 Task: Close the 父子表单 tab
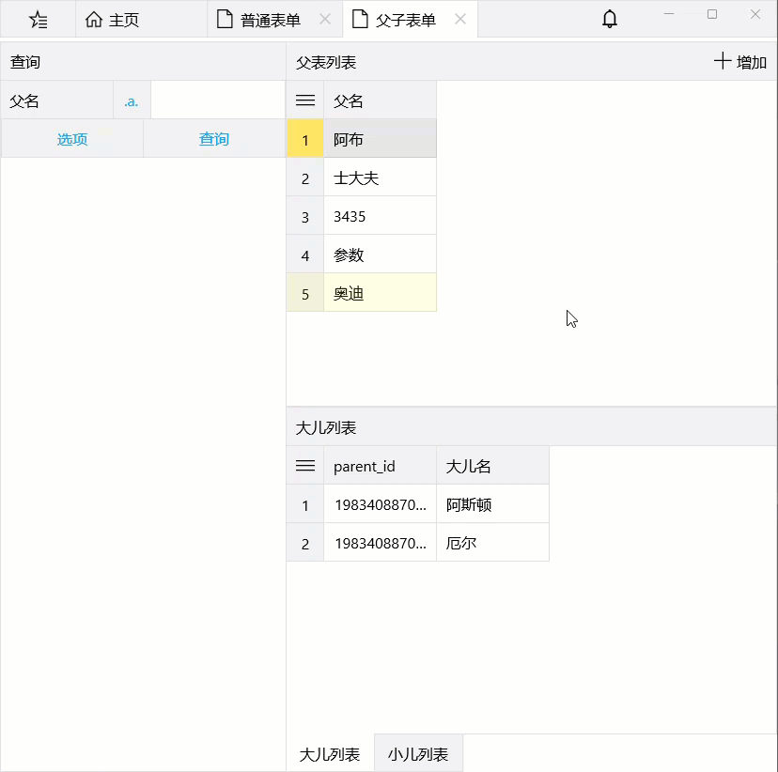point(460,19)
